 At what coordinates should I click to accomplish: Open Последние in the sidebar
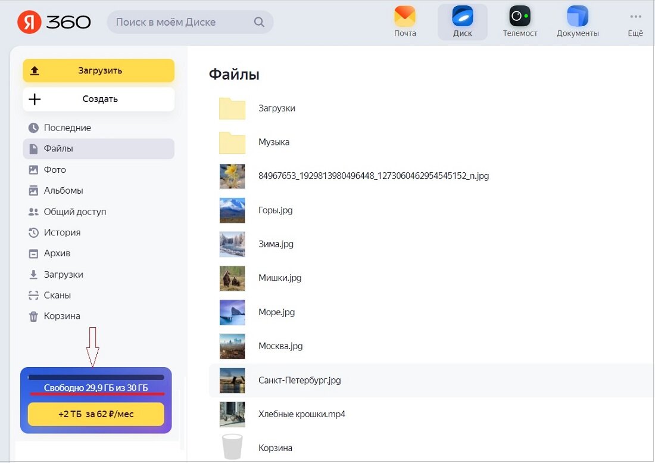coord(99,128)
